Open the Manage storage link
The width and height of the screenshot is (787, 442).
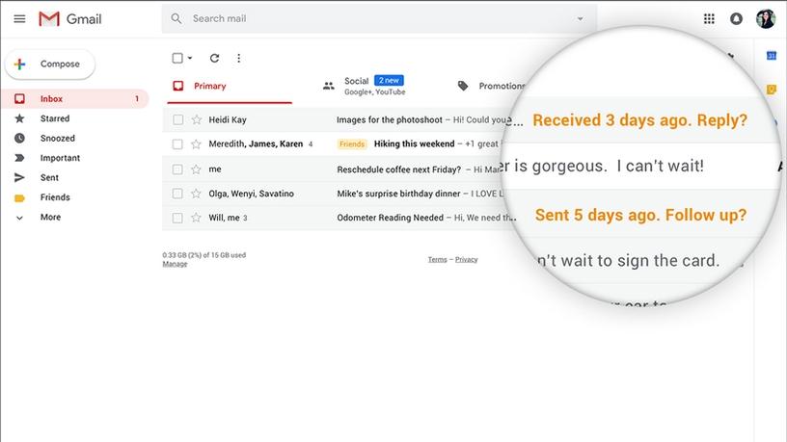(175, 264)
